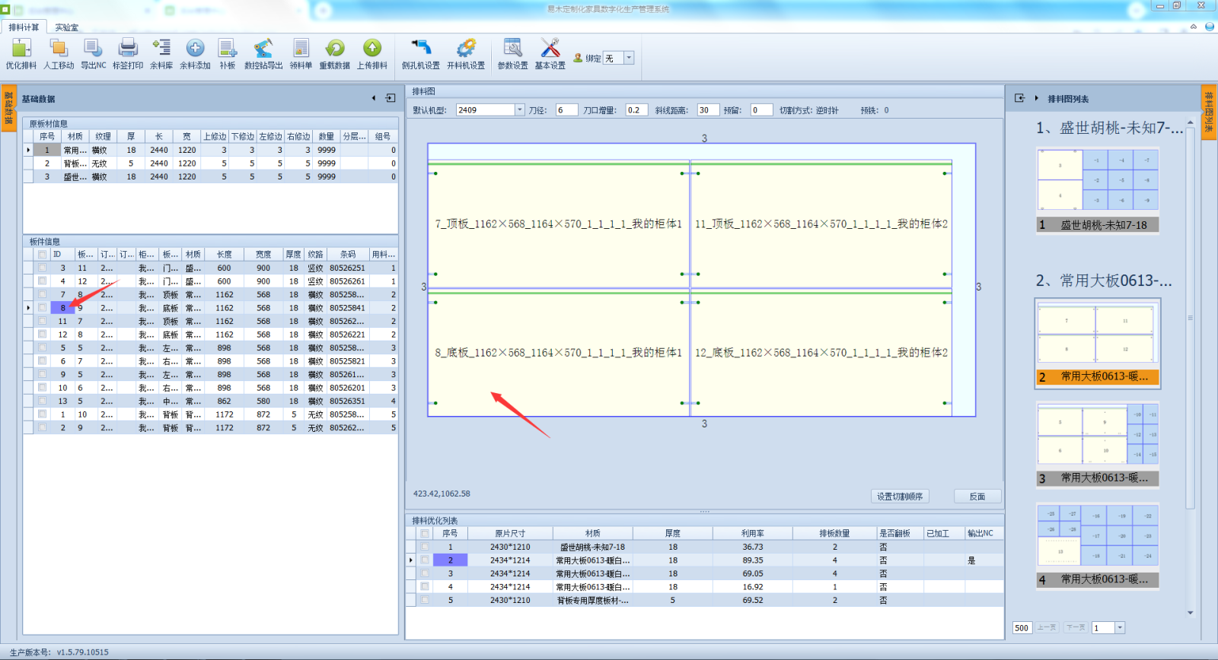Click the pin icon of 基础数据 panel
The height and width of the screenshot is (660, 1218).
point(391,98)
